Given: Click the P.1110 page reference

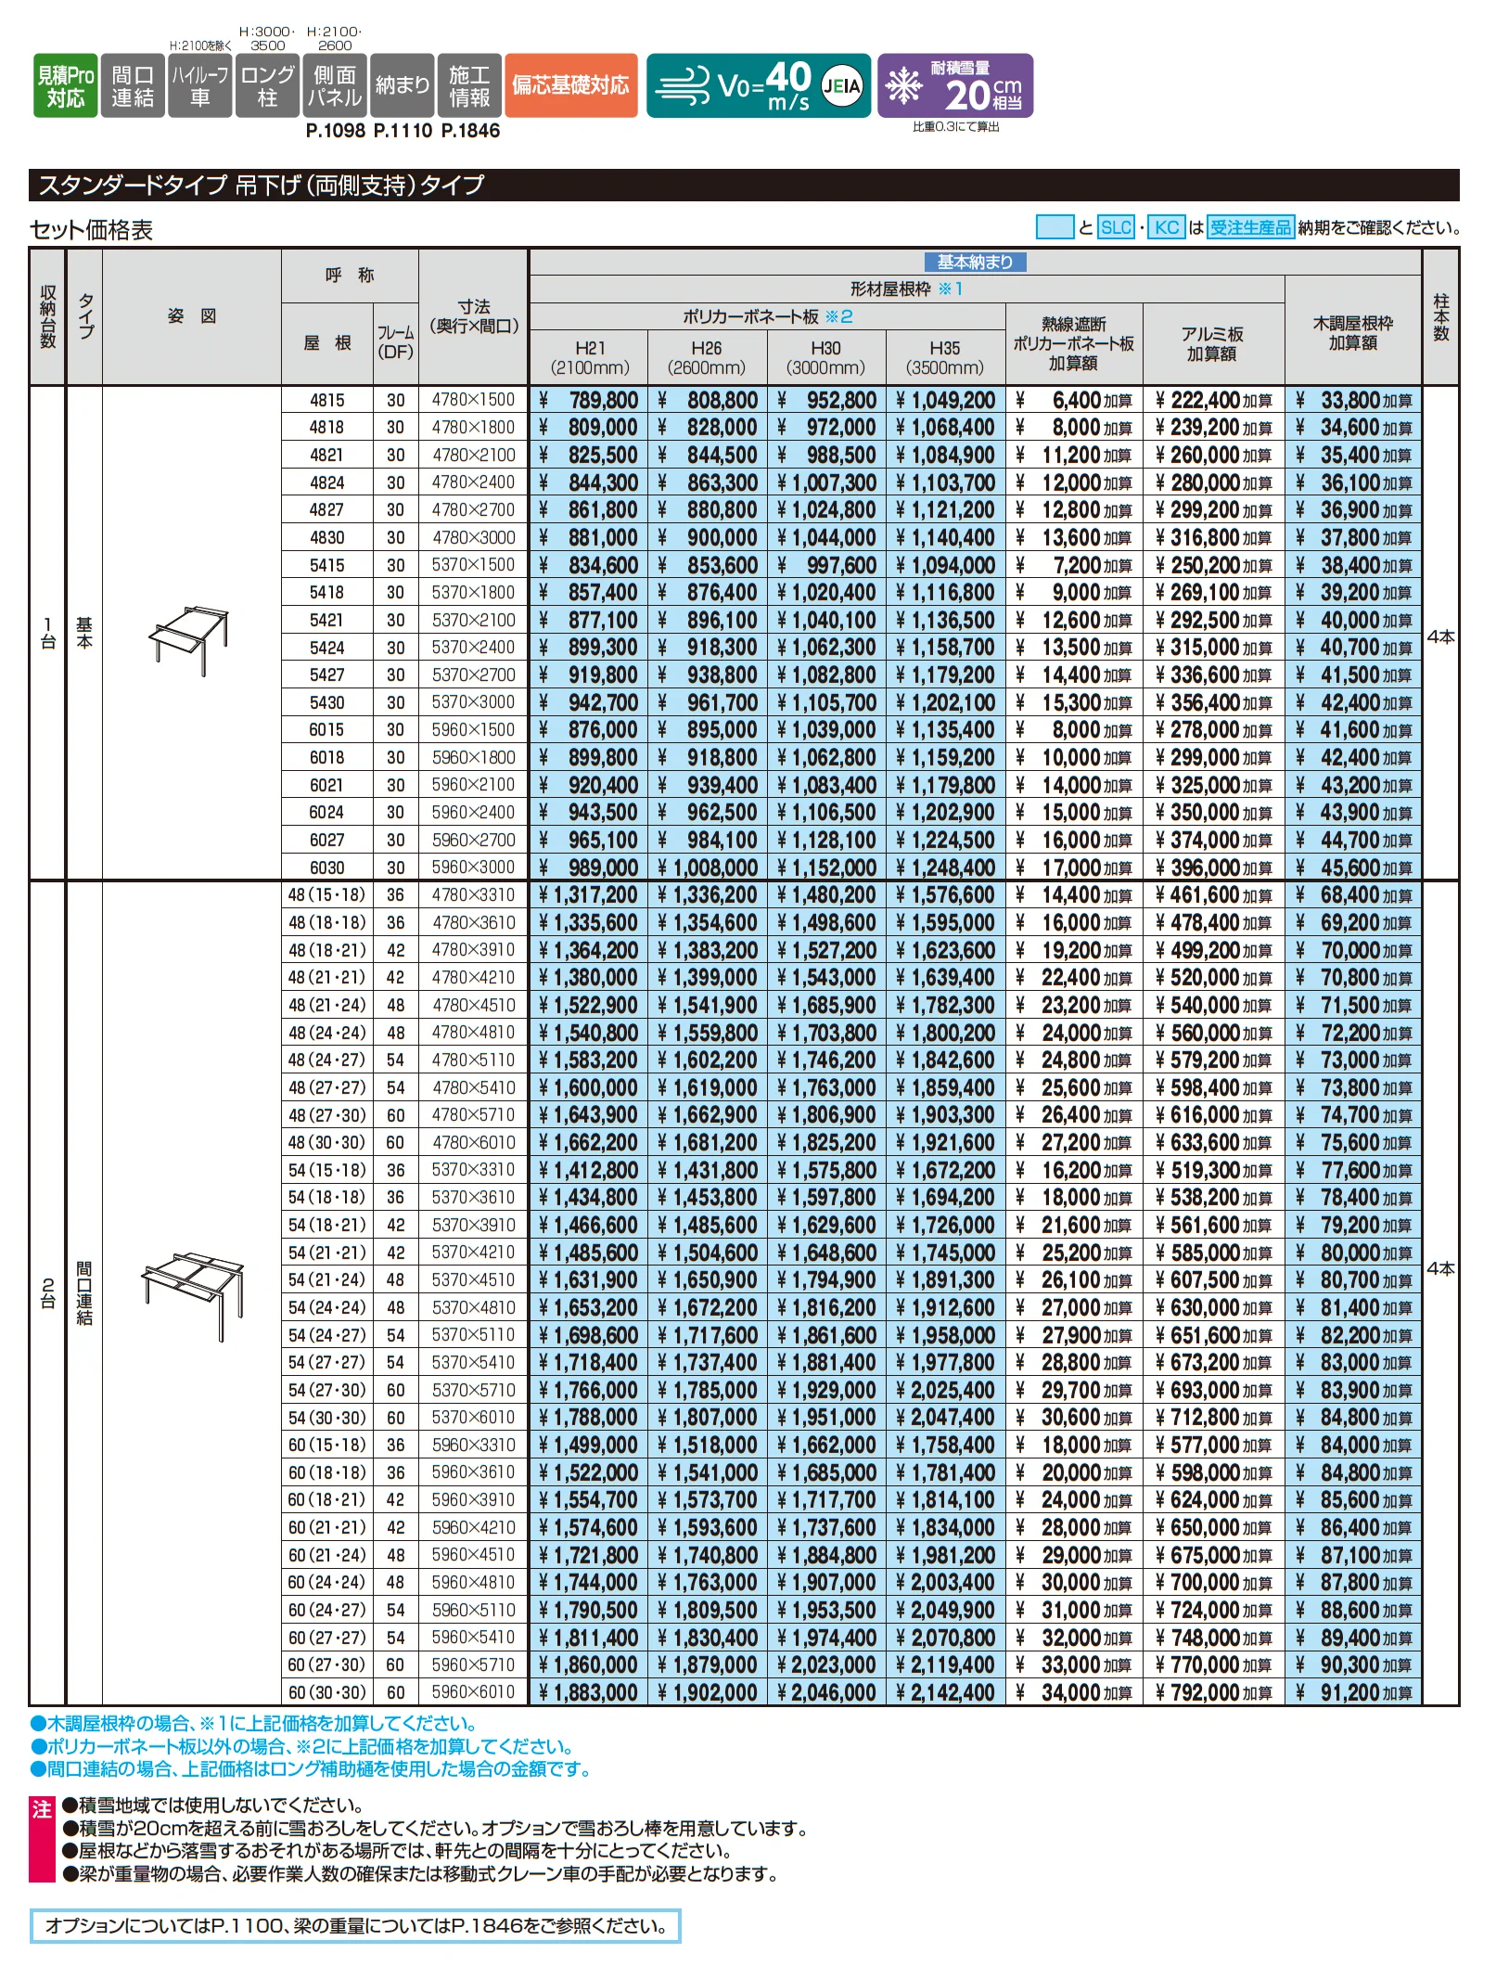Looking at the screenshot, I should (403, 132).
